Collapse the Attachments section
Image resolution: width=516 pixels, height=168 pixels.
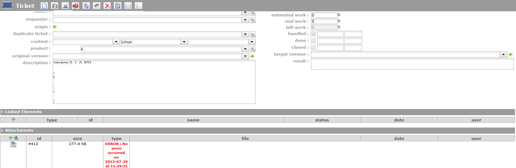3,131
